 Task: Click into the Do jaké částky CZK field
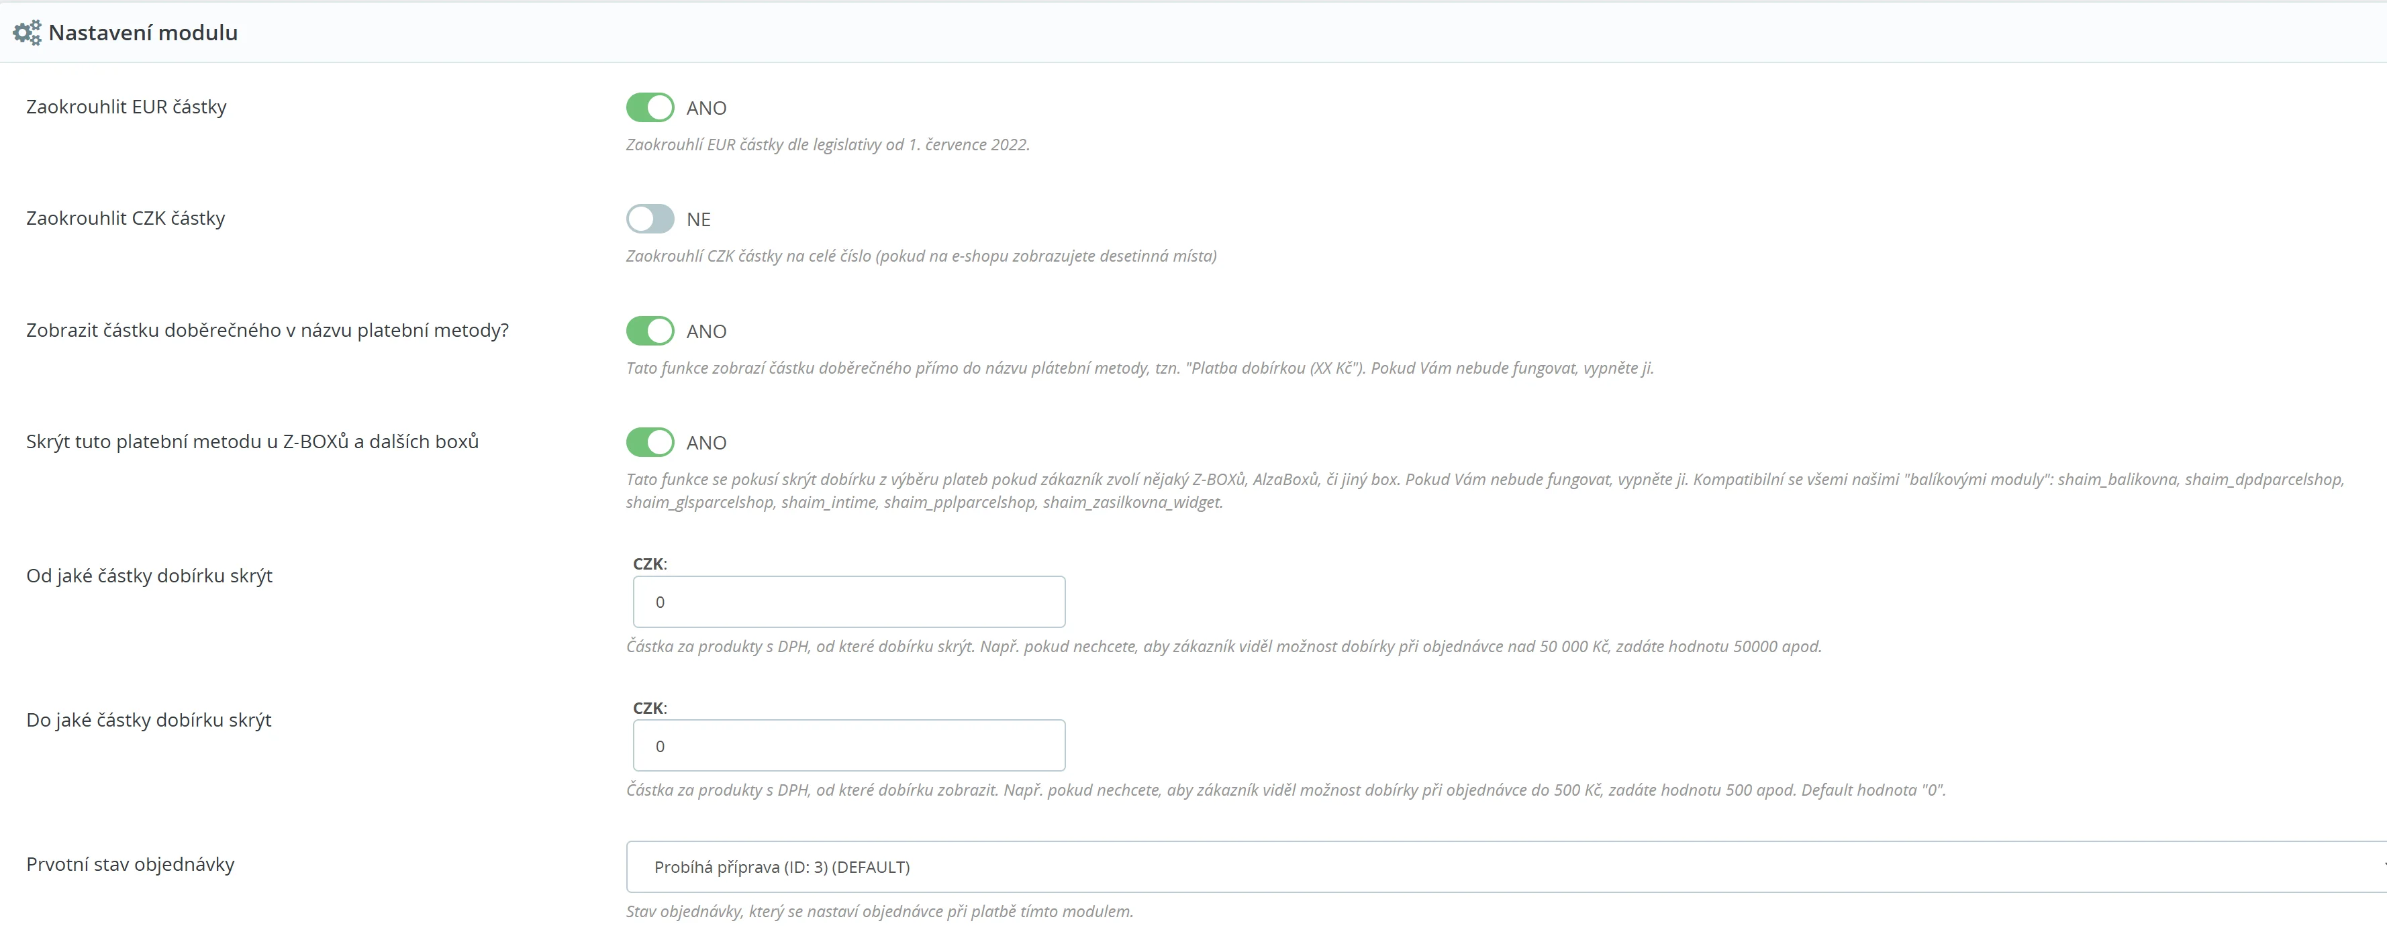point(848,746)
